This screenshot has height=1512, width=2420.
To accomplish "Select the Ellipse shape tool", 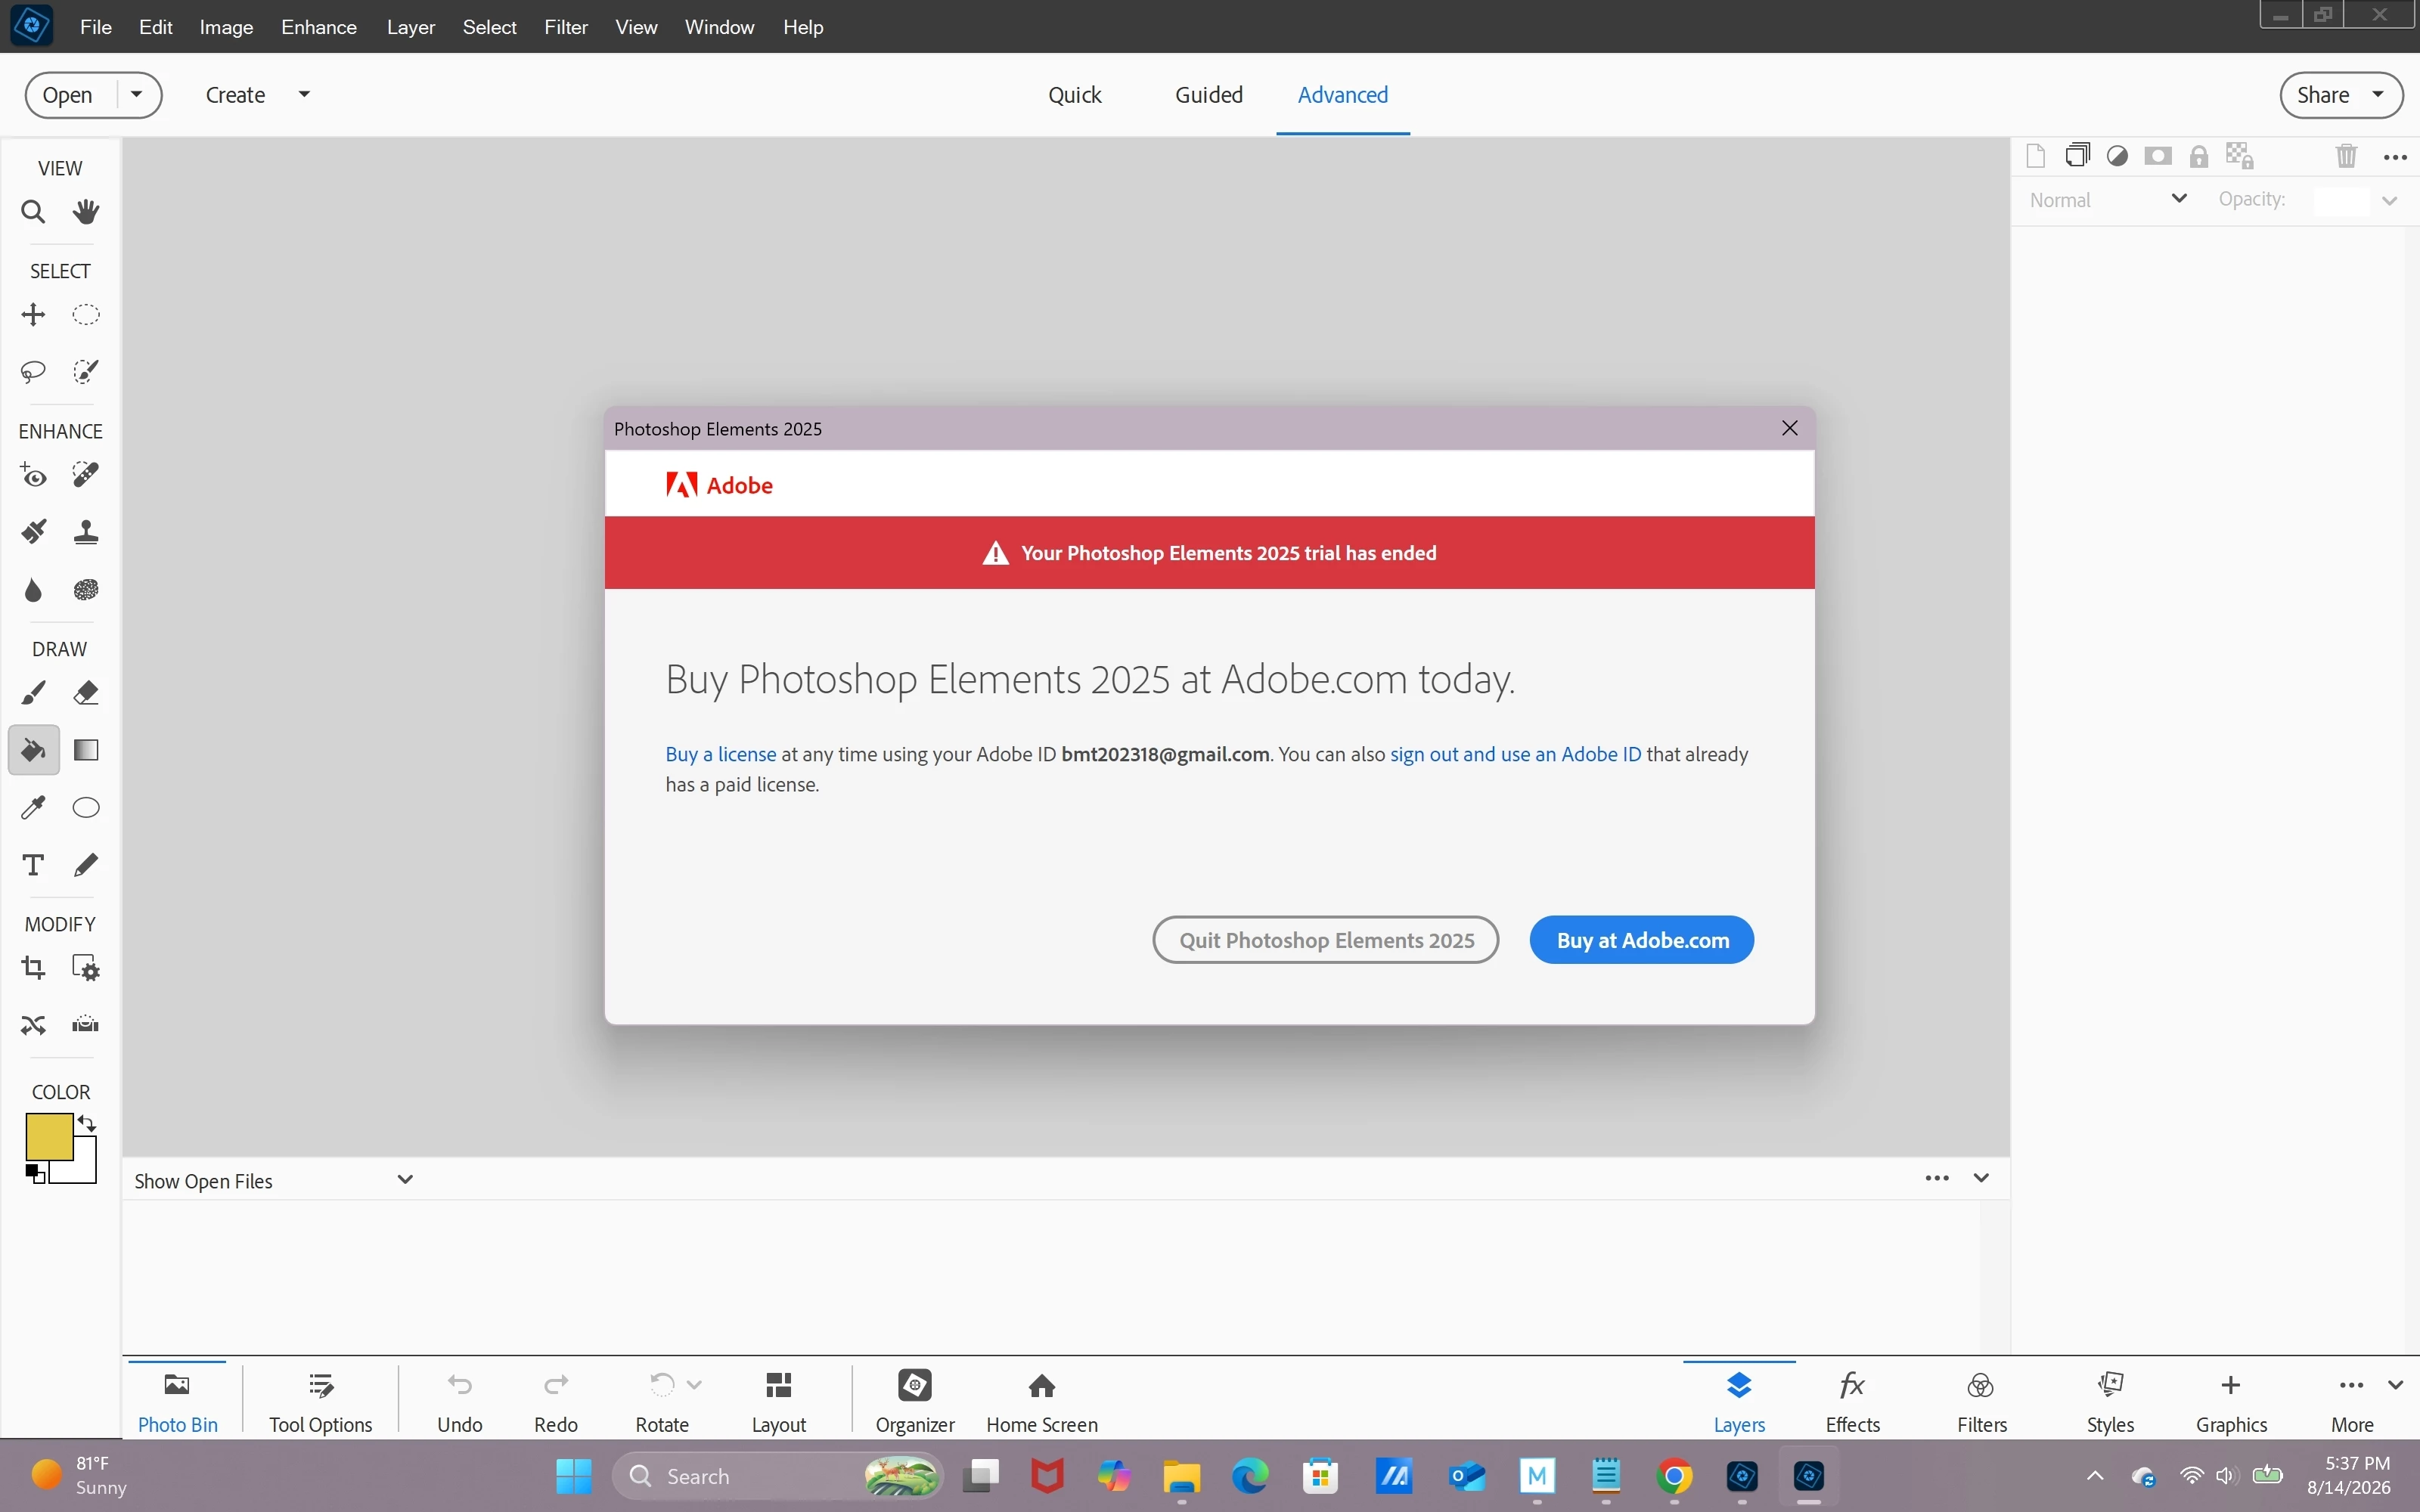I will pos(86,808).
